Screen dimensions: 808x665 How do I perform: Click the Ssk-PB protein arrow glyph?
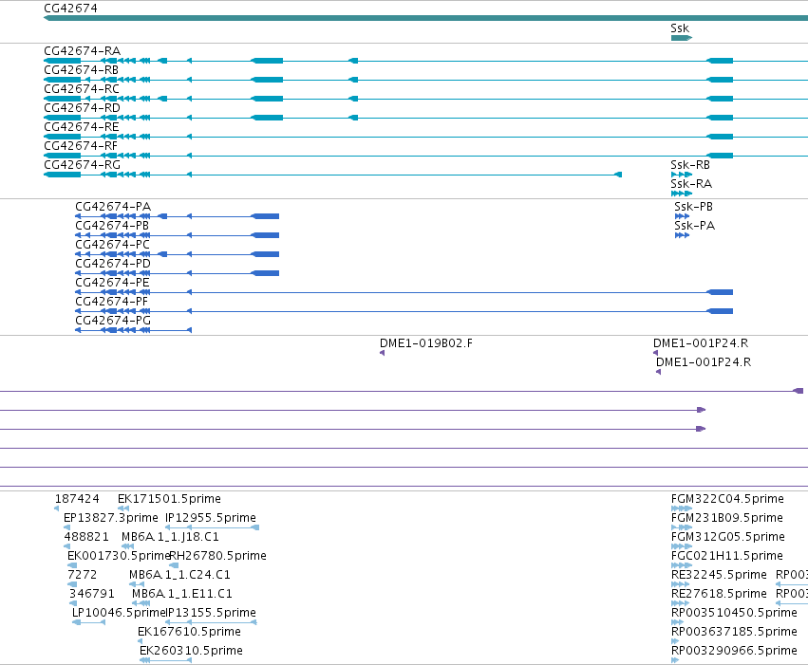point(682,216)
